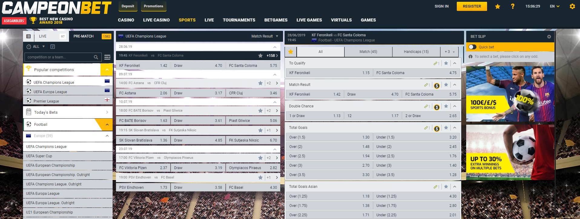This screenshot has height=219, width=580.
Task: Click the cashout coin icon for Double Chance
Action: pyautogui.click(x=437, y=107)
